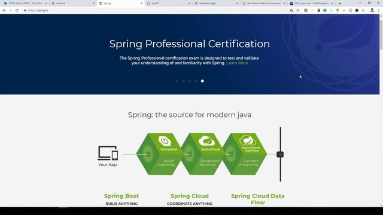The image size is (383, 215).
Task: Show the second carousel slide dot
Action: point(184,81)
